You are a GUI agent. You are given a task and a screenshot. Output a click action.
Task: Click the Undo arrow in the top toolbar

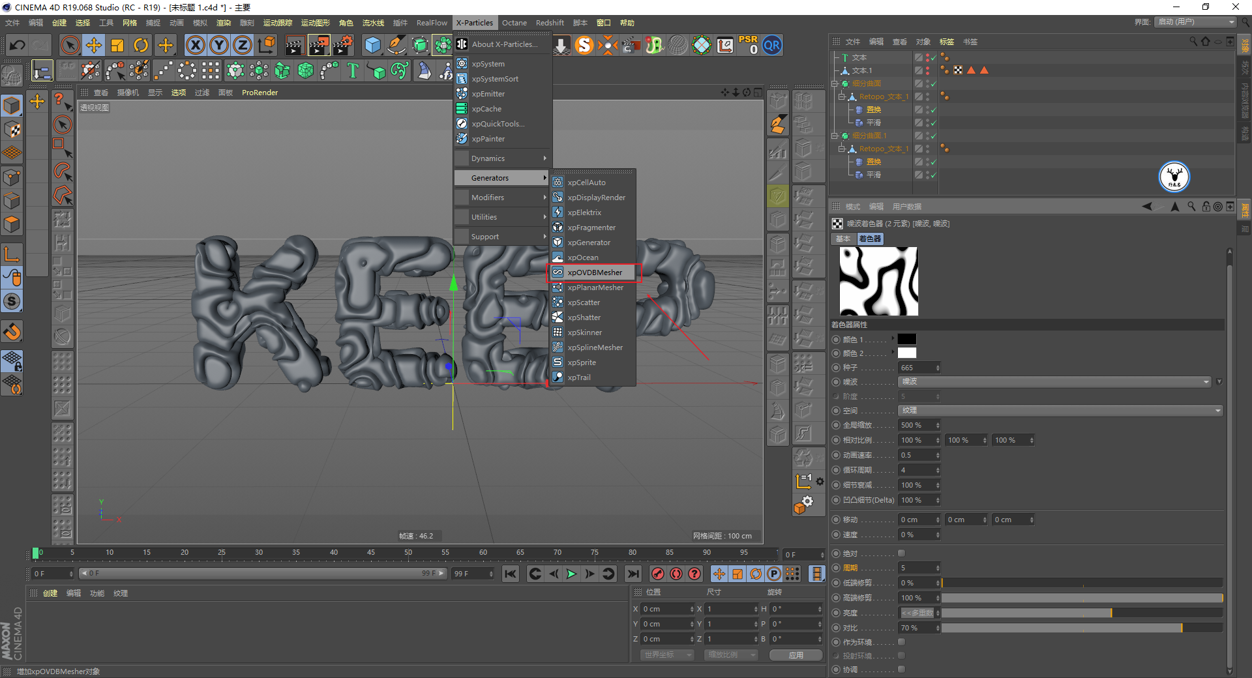pos(18,45)
